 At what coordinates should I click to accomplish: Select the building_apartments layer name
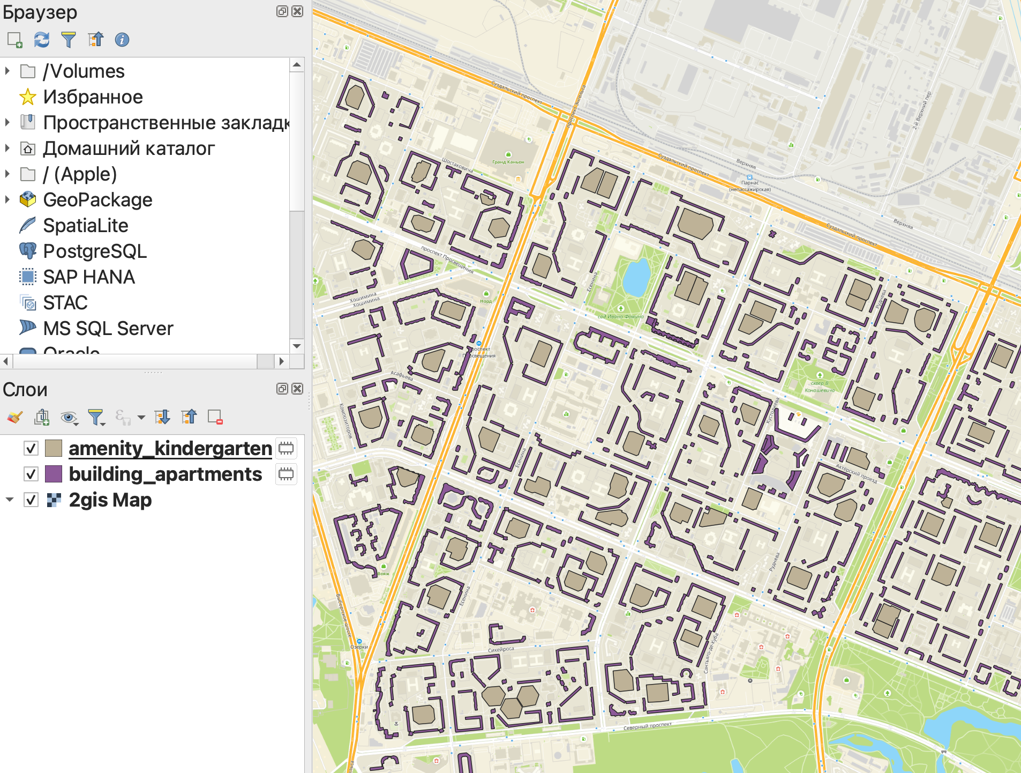165,474
